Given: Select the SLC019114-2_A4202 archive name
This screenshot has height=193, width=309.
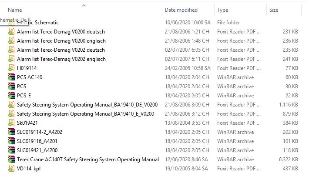Looking at the screenshot, I should coord(40,132).
